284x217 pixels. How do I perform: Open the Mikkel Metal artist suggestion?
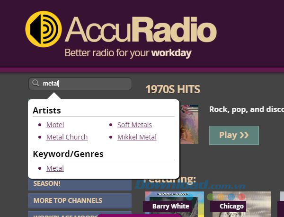[137, 137]
